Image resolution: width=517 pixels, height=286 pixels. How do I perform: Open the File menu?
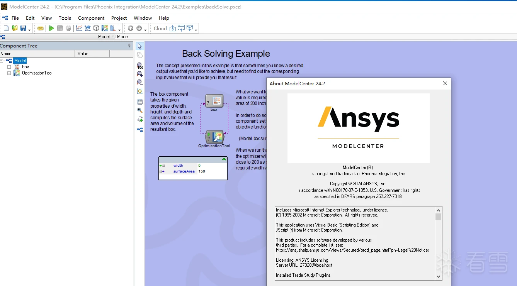click(x=15, y=18)
